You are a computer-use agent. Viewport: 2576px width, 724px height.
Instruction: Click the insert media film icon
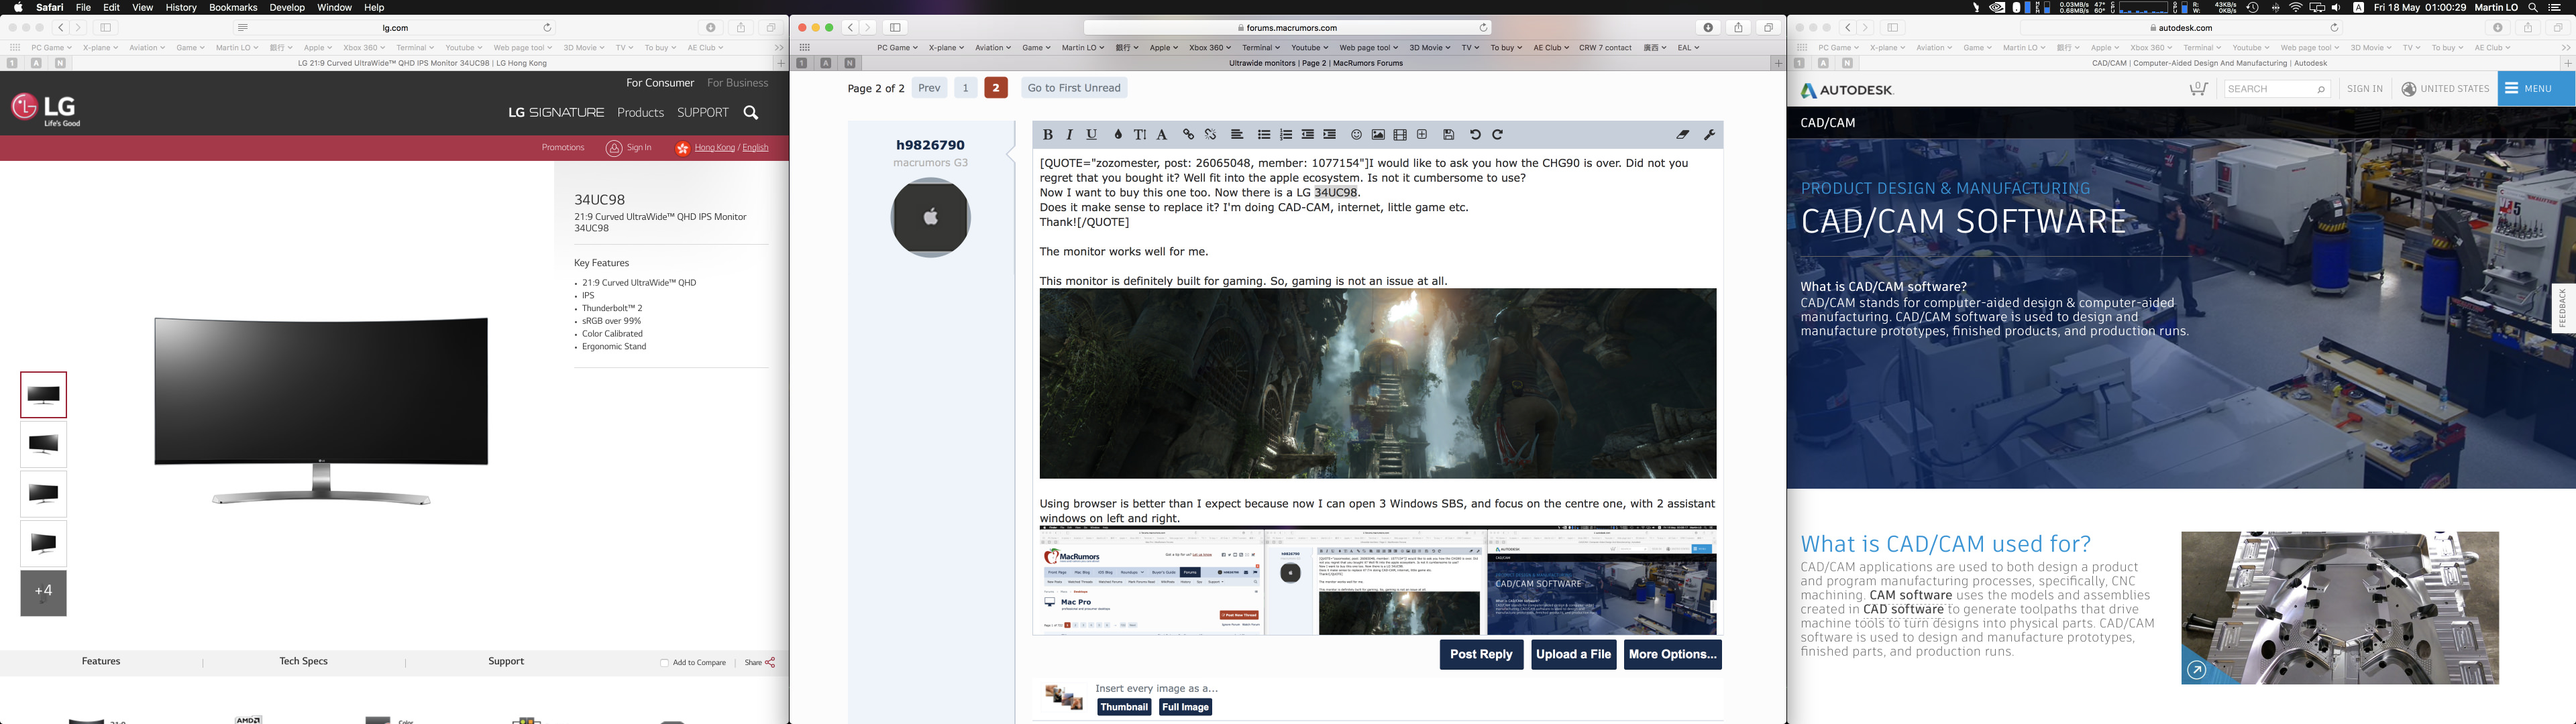pyautogui.click(x=1400, y=135)
